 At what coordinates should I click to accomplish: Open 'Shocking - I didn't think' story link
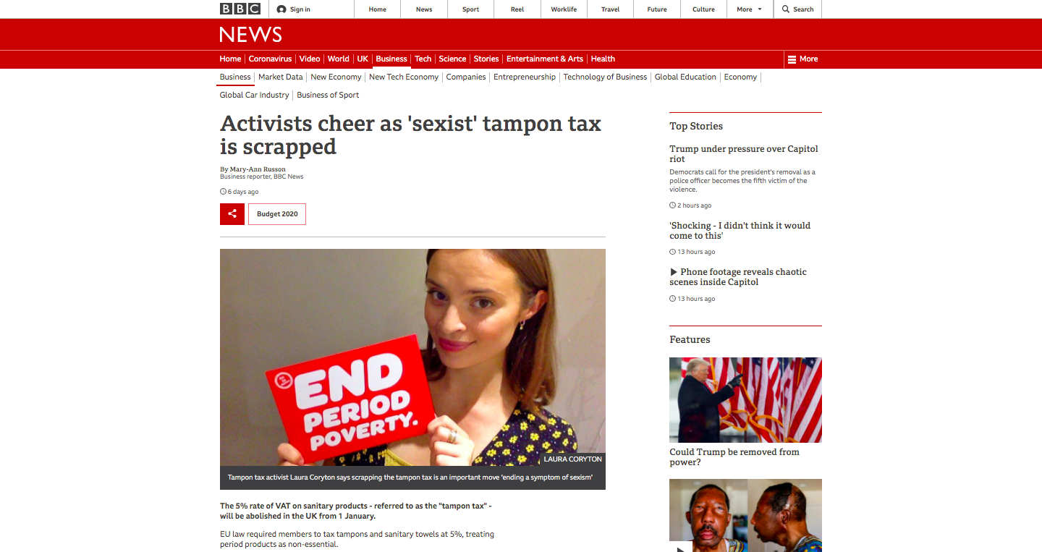[740, 231]
